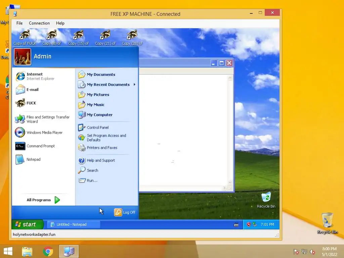Open the Windows 8 Start button
The image size is (344, 258).
(8, 251)
